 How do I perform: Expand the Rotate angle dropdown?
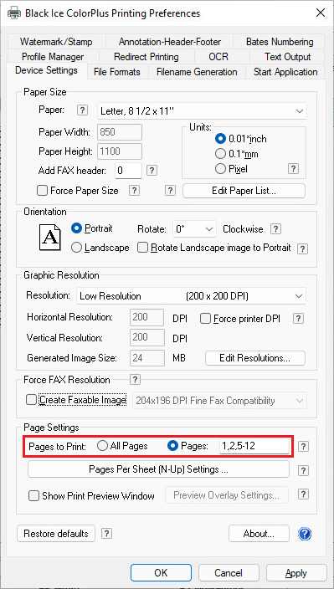coord(194,229)
